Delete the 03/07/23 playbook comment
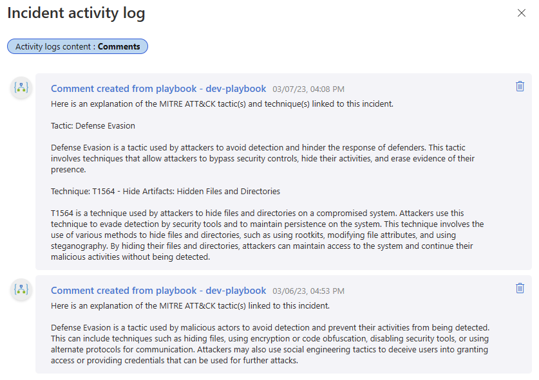This screenshot has width=539, height=380. tap(520, 86)
